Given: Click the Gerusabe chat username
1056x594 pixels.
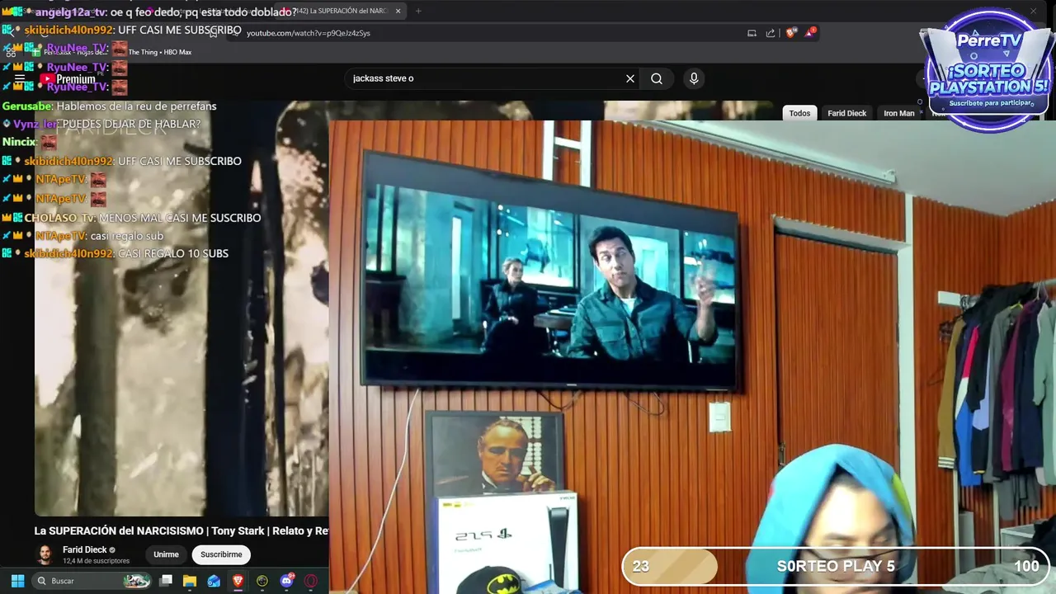Looking at the screenshot, I should pos(27,106).
